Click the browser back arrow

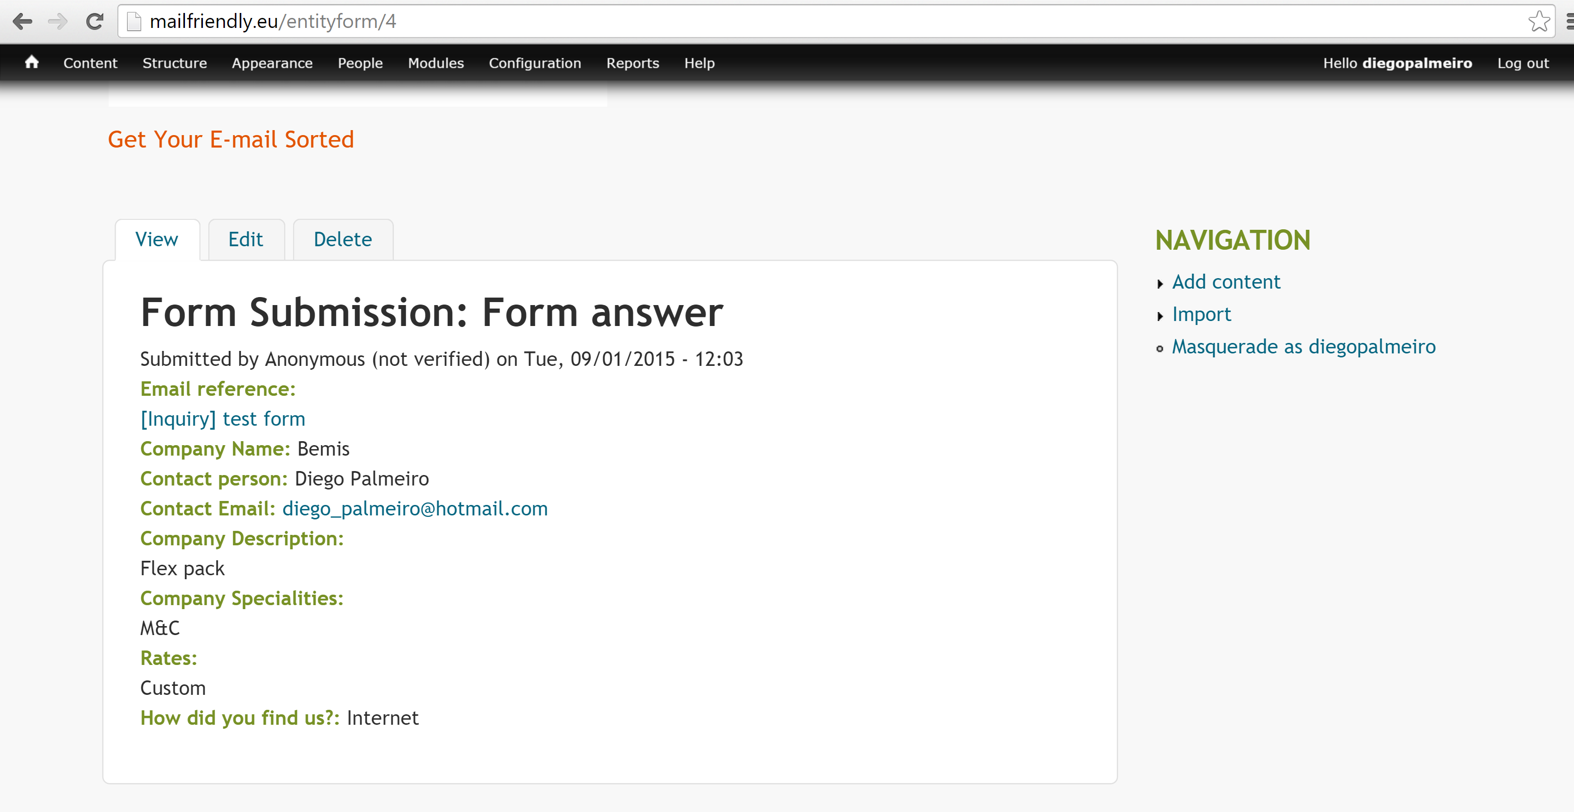pyautogui.click(x=22, y=22)
